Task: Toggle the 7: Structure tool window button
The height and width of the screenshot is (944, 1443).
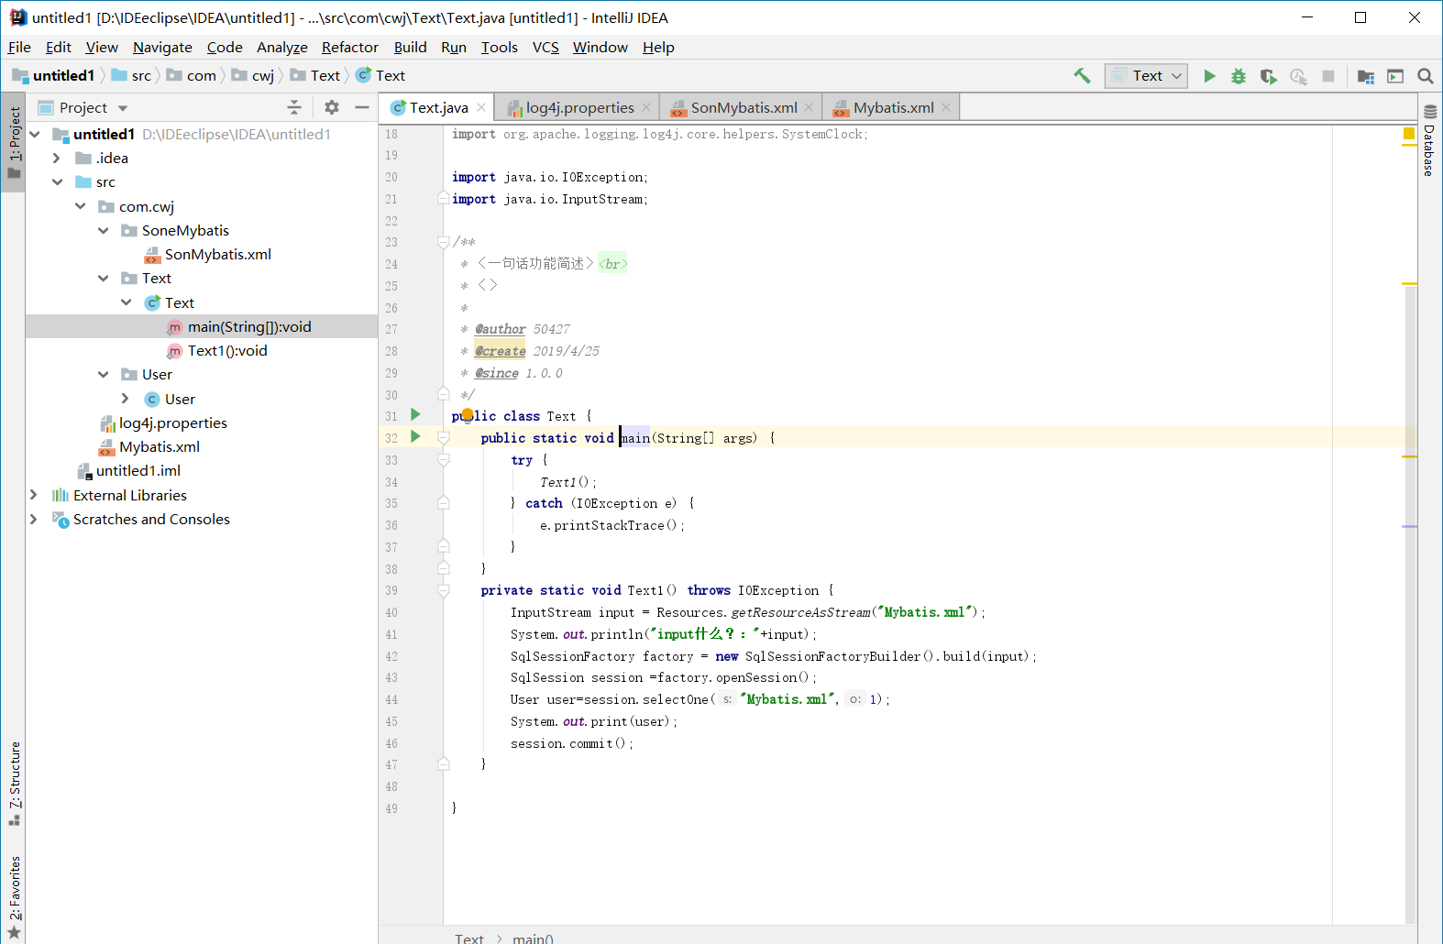Action: (14, 784)
